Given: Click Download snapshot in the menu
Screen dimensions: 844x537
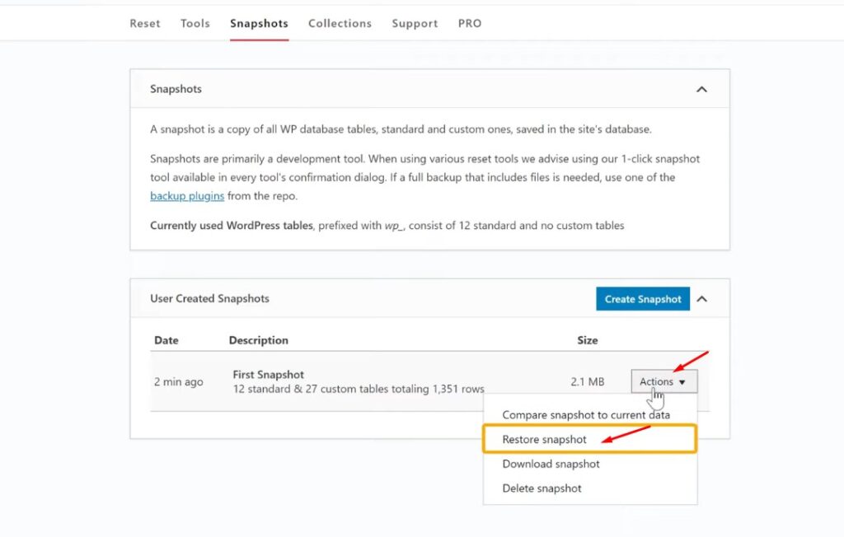Looking at the screenshot, I should click(551, 464).
